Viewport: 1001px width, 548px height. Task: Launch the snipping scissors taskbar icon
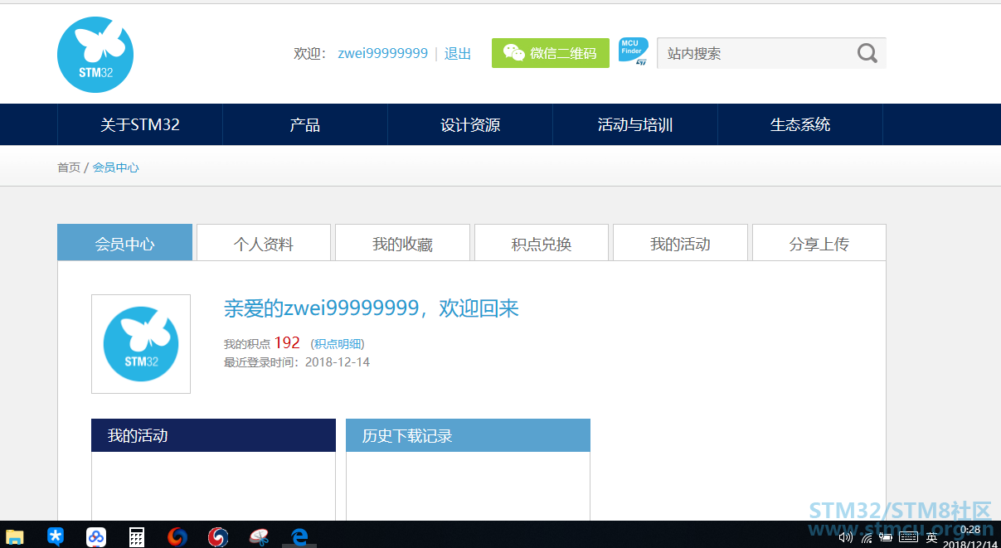pyautogui.click(x=259, y=536)
